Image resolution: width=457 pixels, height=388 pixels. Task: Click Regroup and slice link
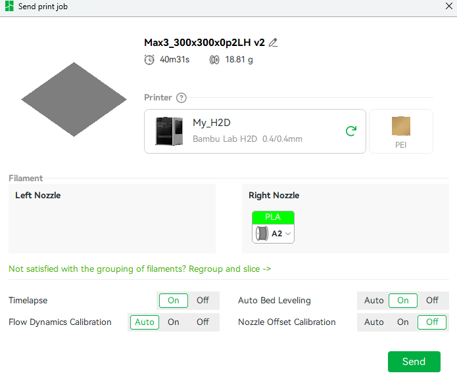click(x=230, y=269)
